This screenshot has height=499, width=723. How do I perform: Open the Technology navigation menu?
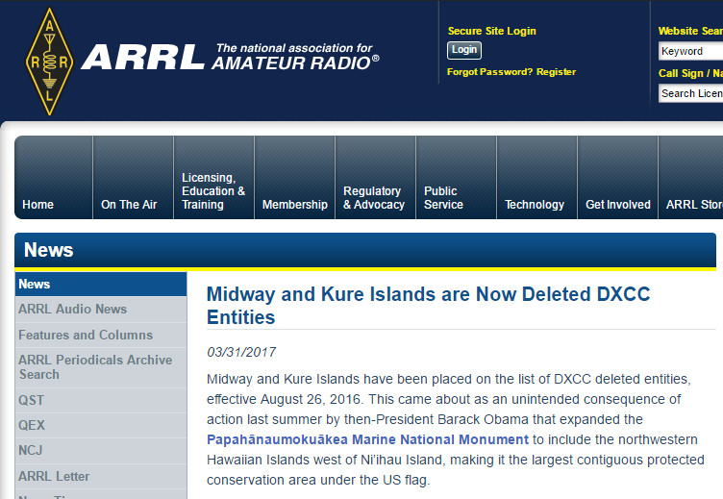coord(535,205)
